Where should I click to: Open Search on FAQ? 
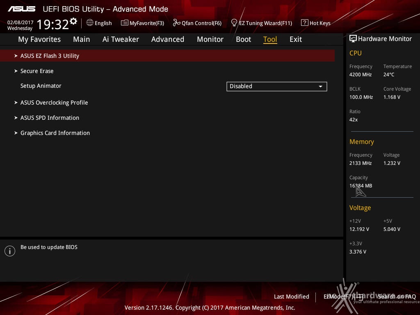(x=397, y=297)
